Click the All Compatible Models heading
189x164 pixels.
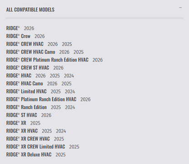tap(30, 10)
